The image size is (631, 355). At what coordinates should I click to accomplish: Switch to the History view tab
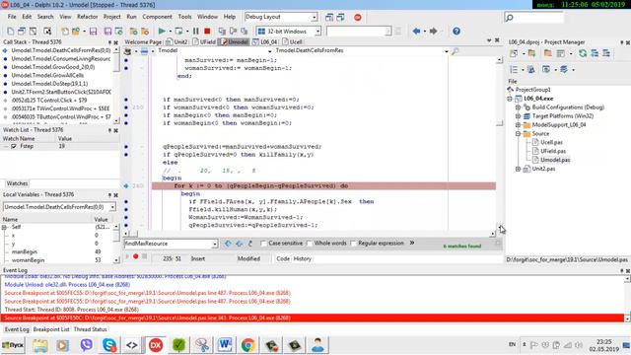click(303, 258)
